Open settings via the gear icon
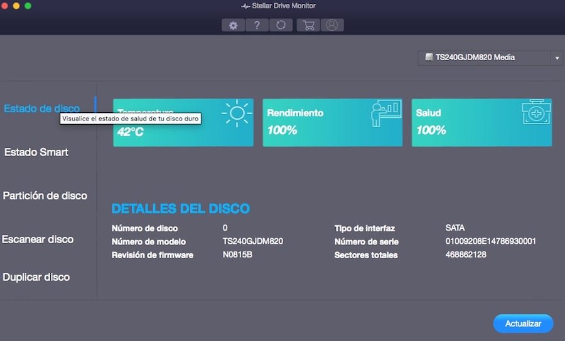565x341 pixels. 233,25
